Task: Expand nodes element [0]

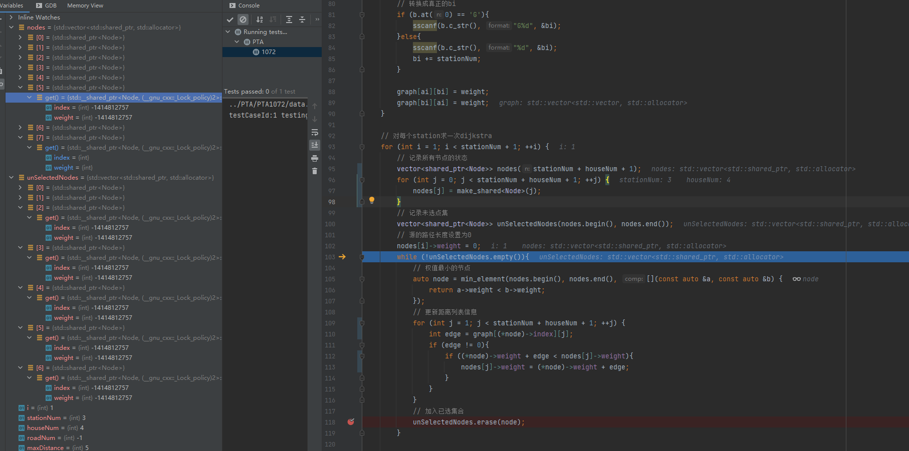Action: (20, 38)
